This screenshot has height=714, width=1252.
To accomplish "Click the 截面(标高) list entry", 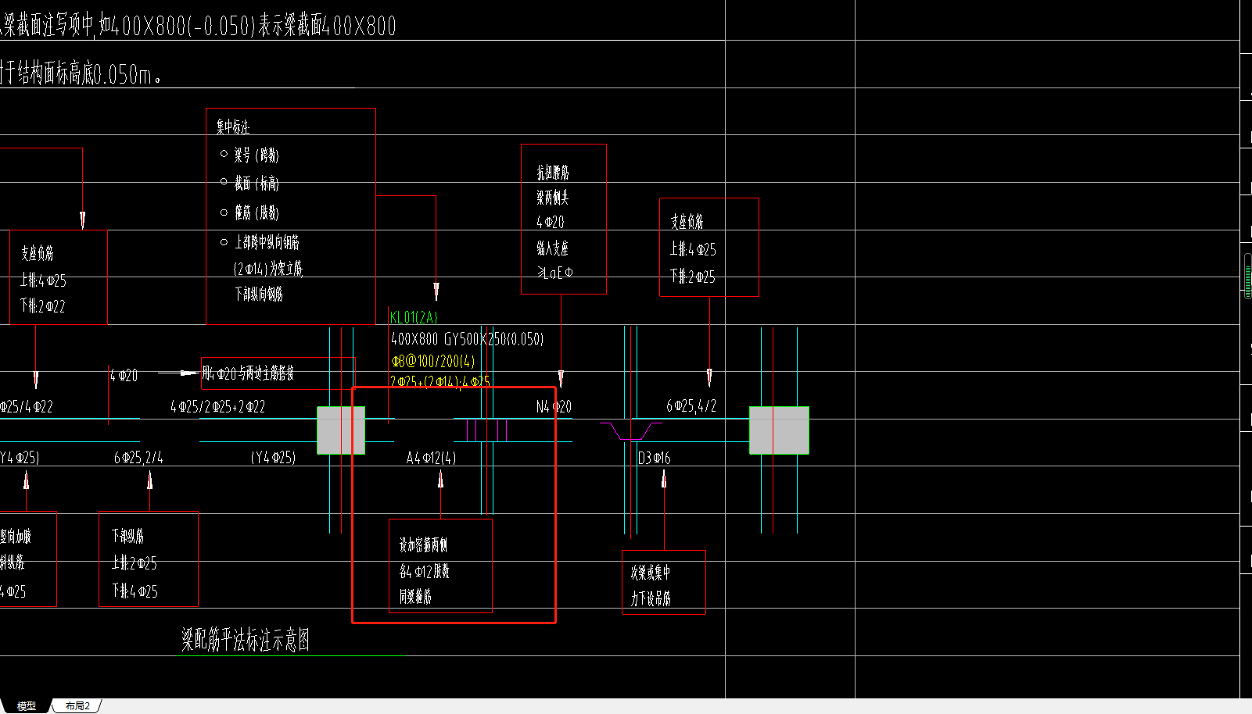I will click(x=256, y=184).
